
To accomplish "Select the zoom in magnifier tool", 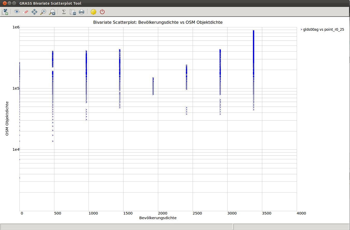I will click(x=43, y=12).
